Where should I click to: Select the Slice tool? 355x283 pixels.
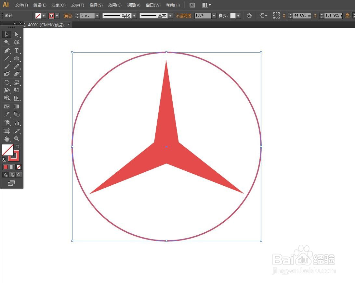[x=17, y=131]
